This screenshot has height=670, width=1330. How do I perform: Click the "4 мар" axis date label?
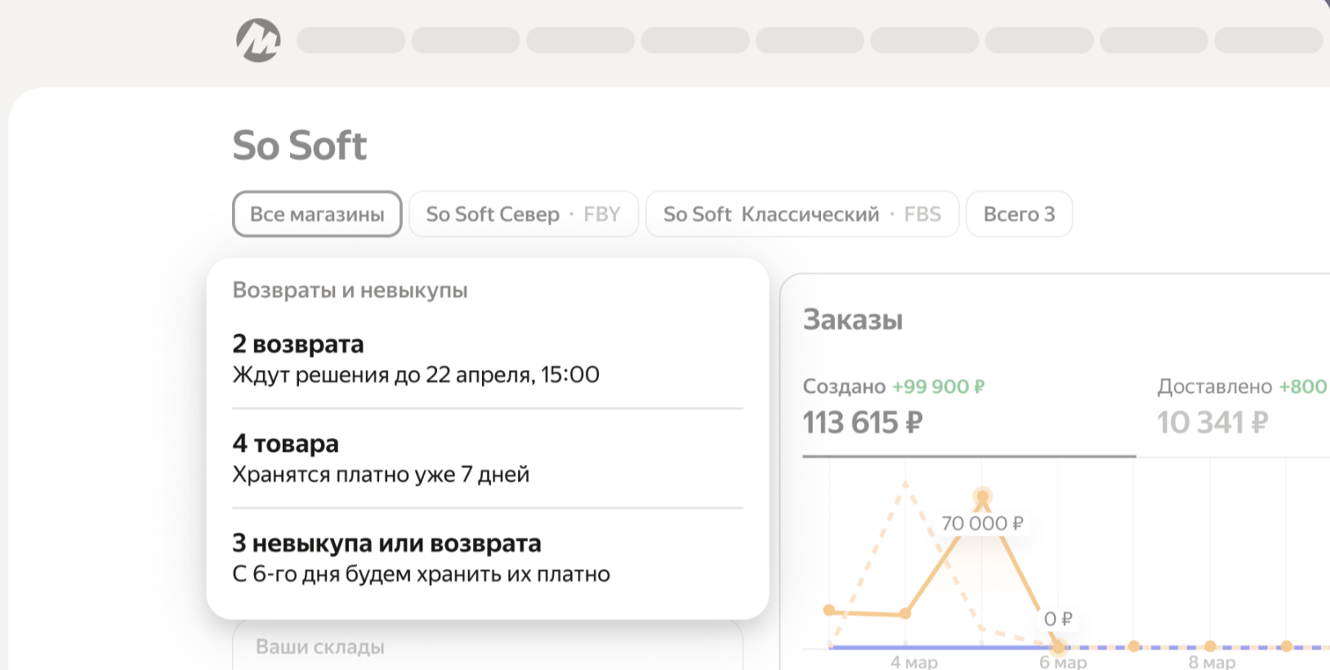click(x=913, y=661)
